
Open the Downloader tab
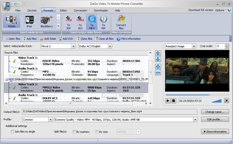[x=101, y=11]
